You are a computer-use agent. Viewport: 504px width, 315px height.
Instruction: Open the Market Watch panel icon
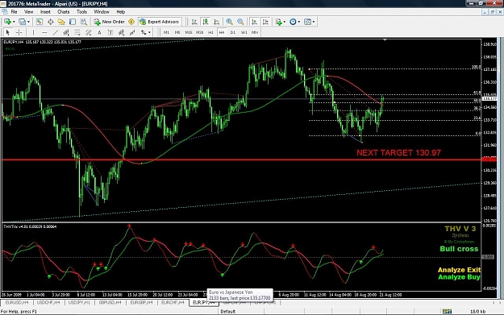[40, 22]
